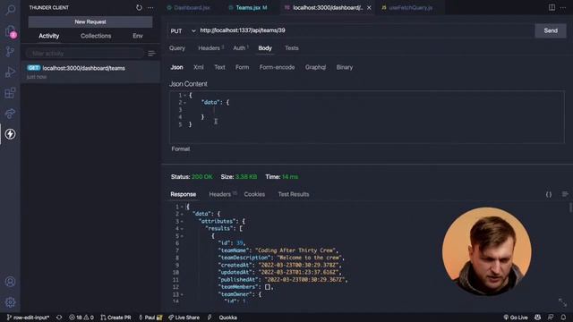The height and width of the screenshot is (322, 573).
Task: Switch to the Env tab
Action: (x=138, y=36)
